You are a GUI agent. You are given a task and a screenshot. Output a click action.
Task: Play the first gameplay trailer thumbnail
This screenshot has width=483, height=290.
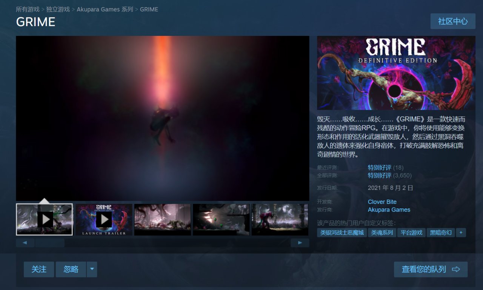44,219
